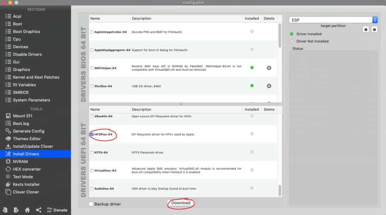Check the VBoxHfs-64 driver
The image size is (386, 215).
click(x=92, y=117)
